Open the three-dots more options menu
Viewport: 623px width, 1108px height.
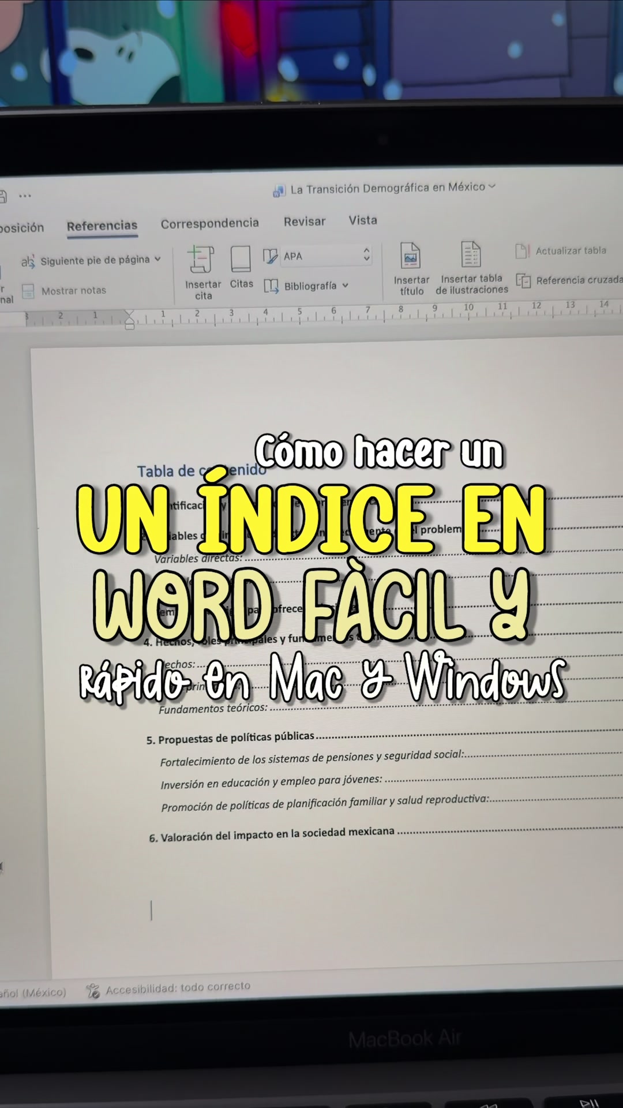(25, 196)
